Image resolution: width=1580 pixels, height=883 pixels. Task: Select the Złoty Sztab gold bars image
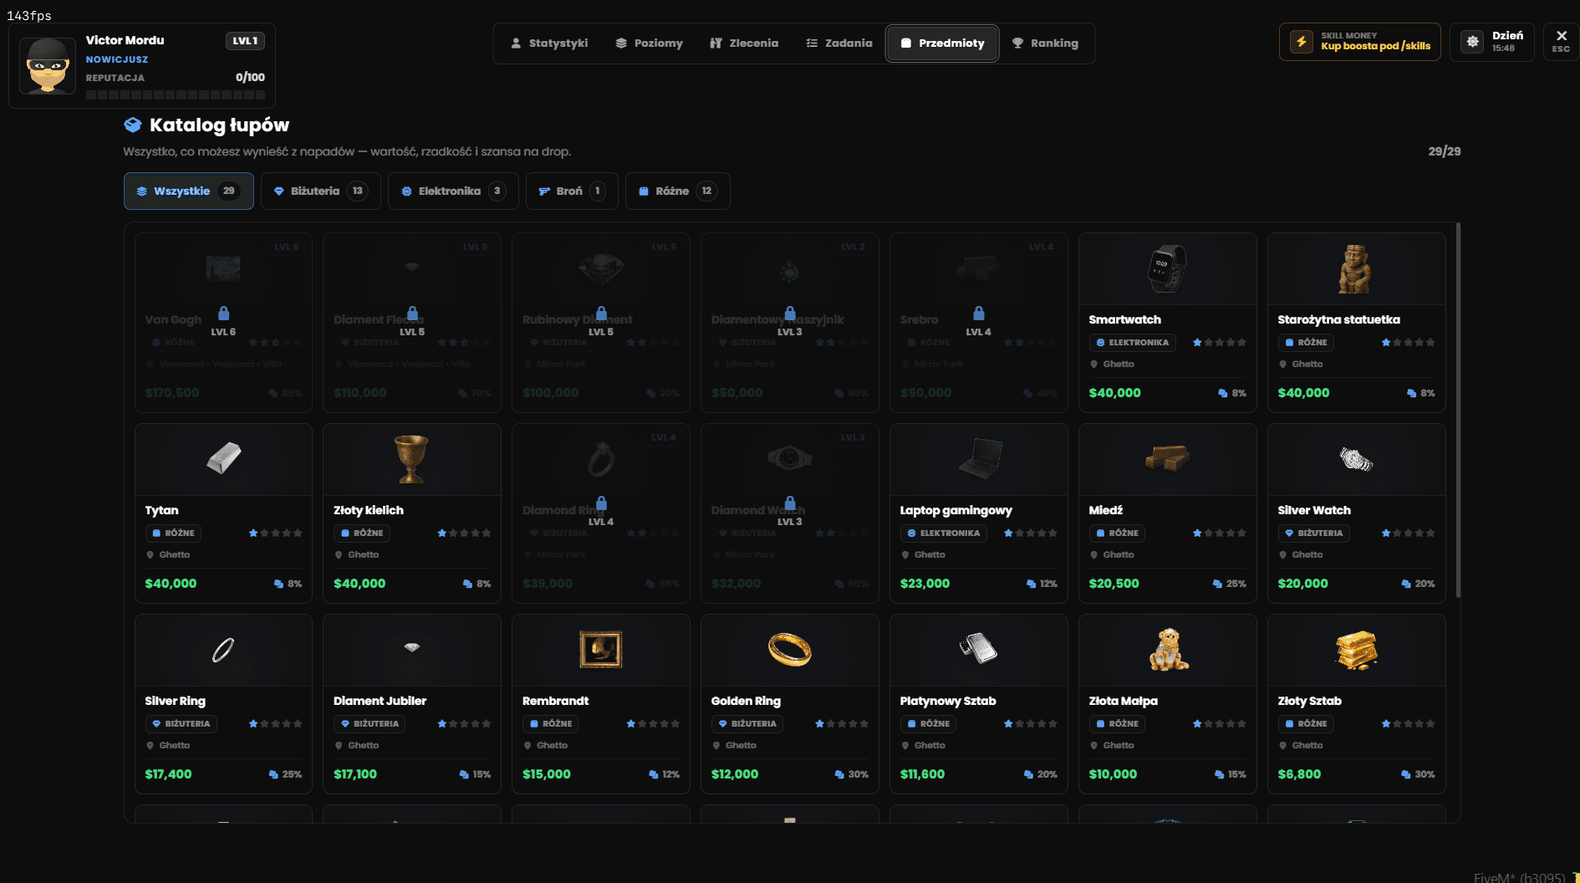pyautogui.click(x=1356, y=650)
